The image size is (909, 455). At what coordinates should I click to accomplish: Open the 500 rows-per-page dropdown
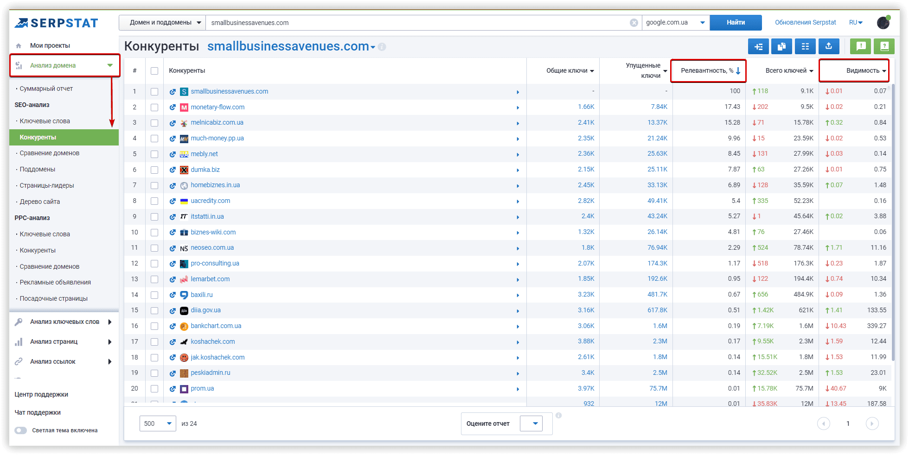point(158,423)
